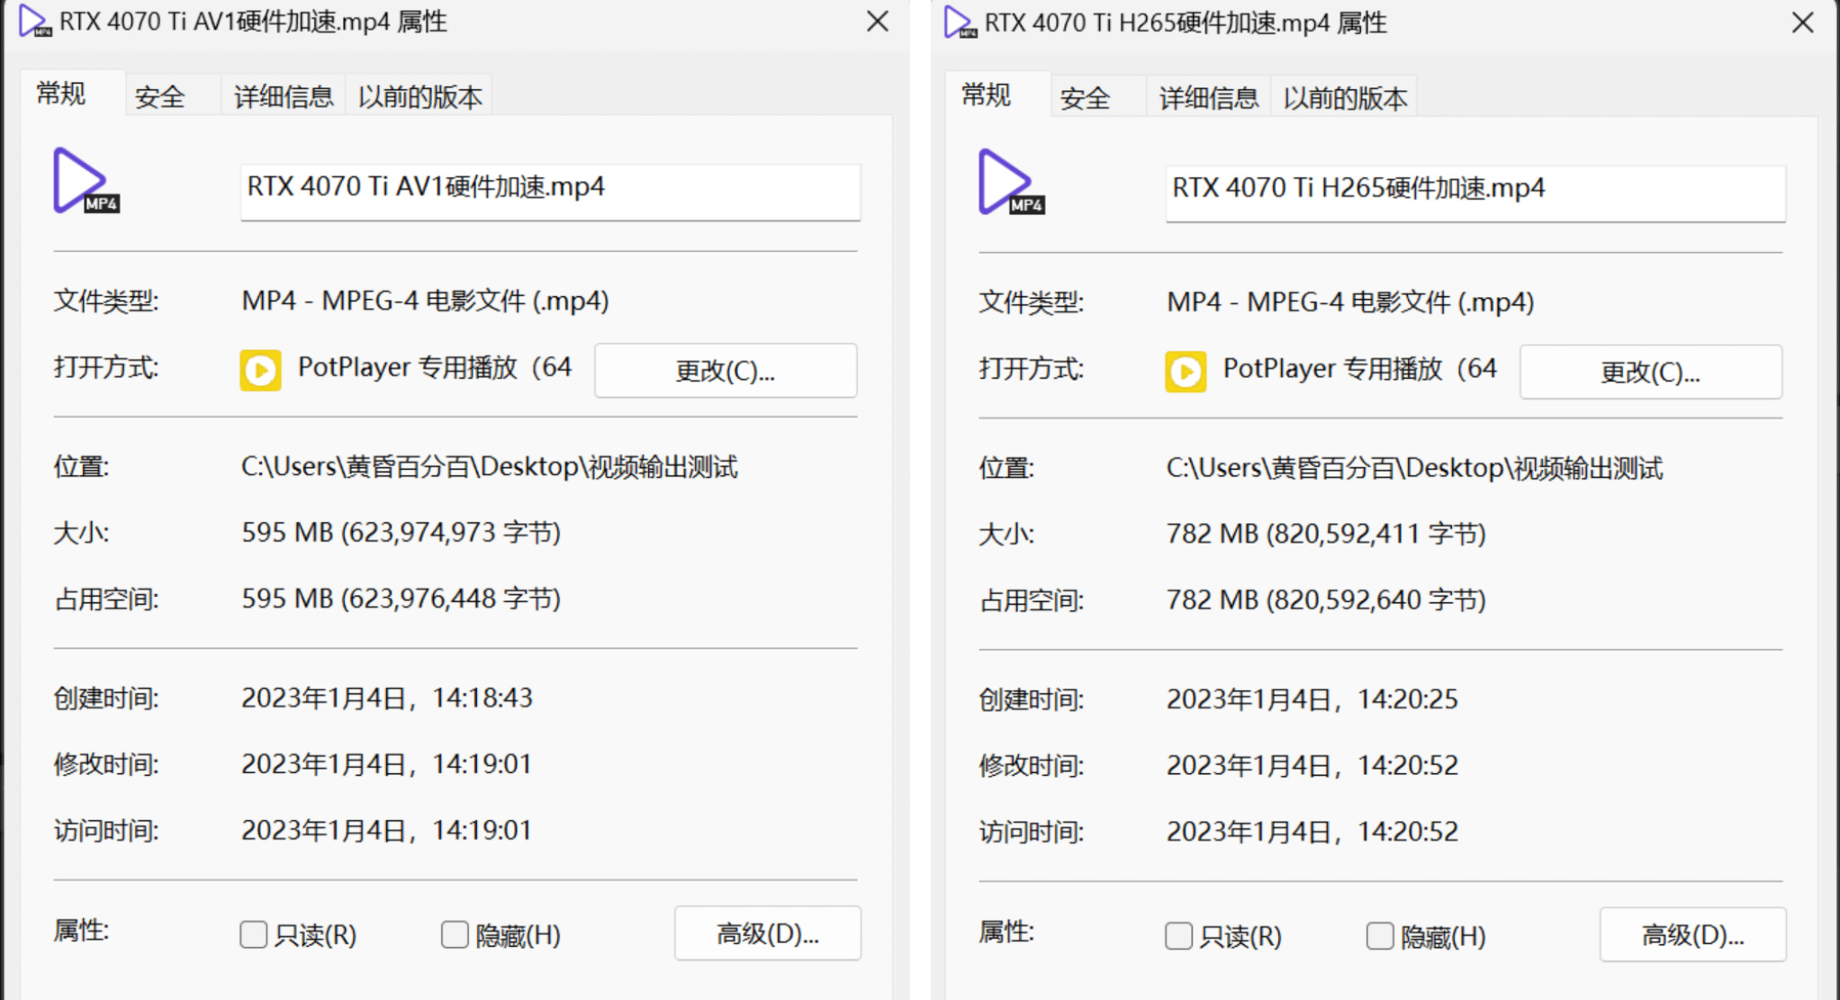
Task: Open 安全 tab in H265 dialog
Action: pyautogui.click(x=1085, y=98)
